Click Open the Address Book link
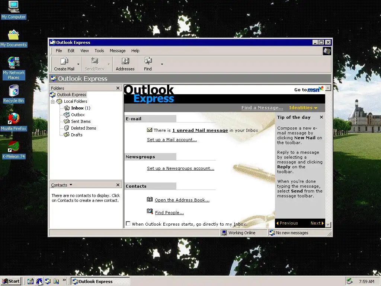The image size is (381, 286). [182, 200]
